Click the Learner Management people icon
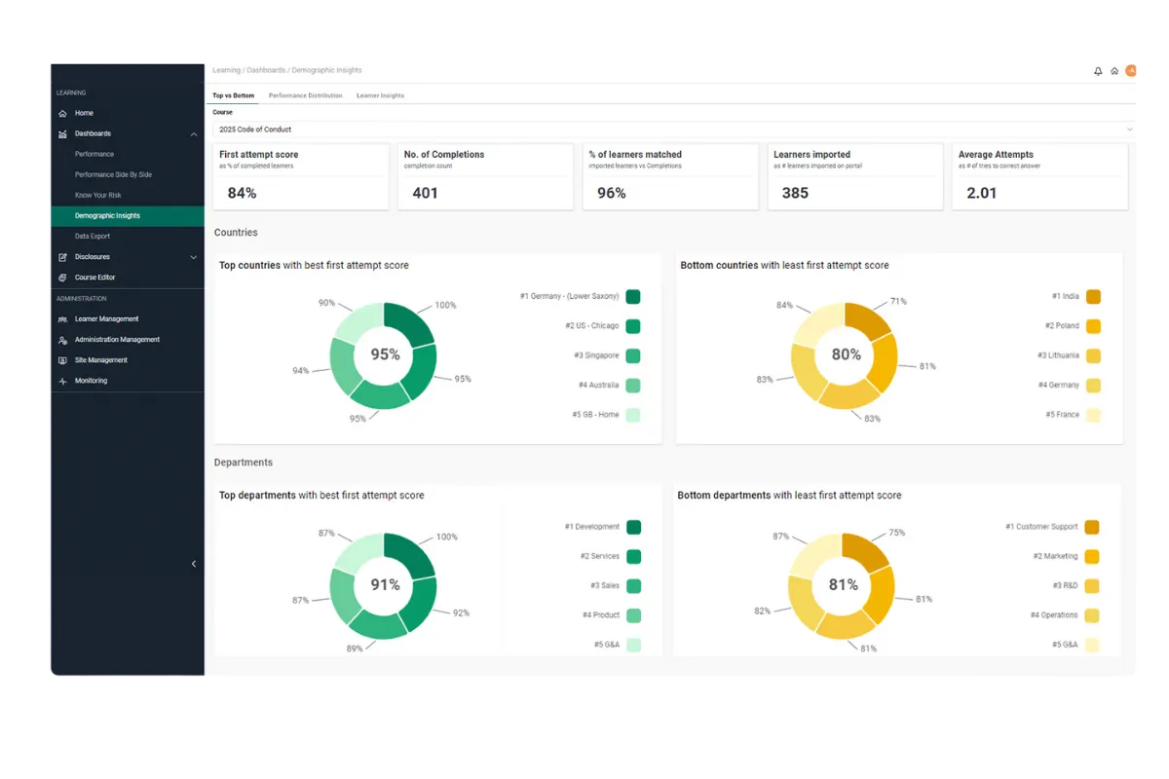The width and height of the screenshot is (1169, 779). point(62,319)
